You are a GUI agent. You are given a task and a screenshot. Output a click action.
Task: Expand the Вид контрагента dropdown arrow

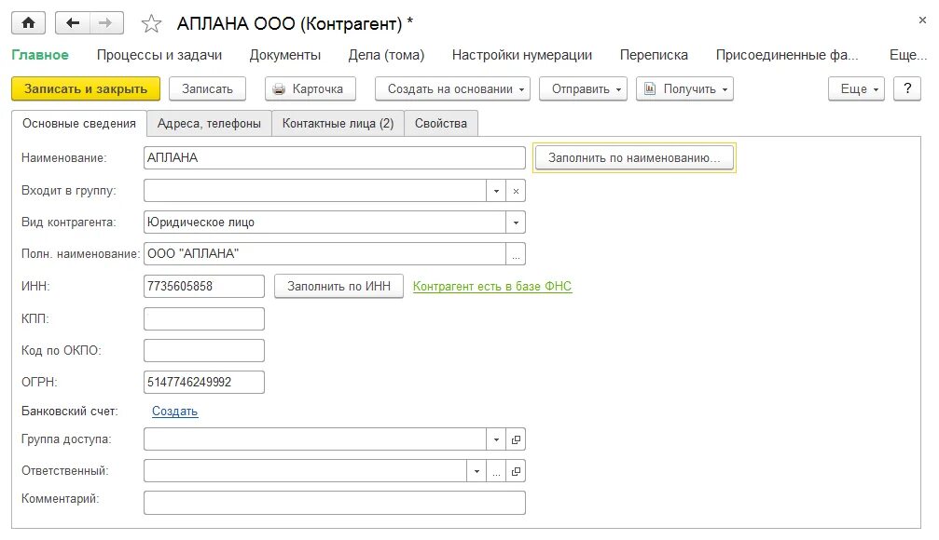pyautogui.click(x=516, y=222)
